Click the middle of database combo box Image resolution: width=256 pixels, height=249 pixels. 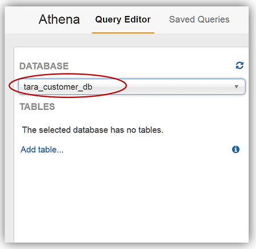click(132, 87)
